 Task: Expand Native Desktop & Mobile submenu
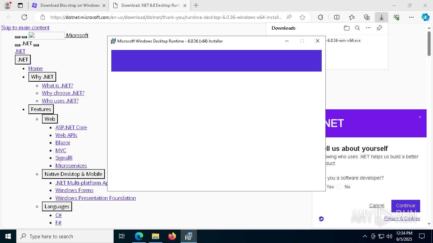pos(73,174)
